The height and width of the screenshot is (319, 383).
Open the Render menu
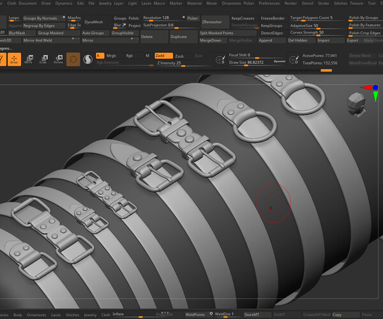click(290, 3)
